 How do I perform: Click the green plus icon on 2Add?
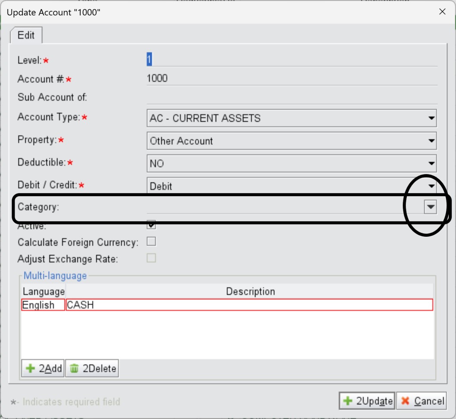[30, 368]
